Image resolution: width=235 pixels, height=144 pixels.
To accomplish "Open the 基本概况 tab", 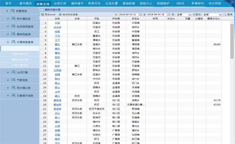I will click(25, 4).
